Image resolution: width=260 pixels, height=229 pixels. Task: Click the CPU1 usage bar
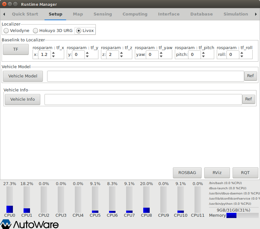(x=27, y=200)
